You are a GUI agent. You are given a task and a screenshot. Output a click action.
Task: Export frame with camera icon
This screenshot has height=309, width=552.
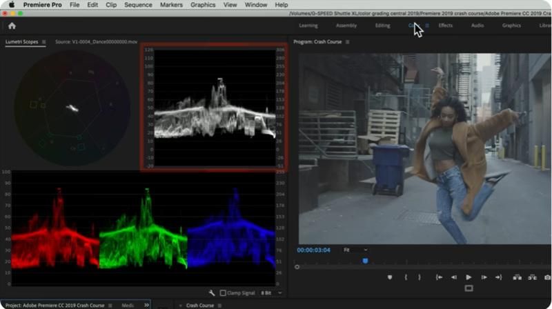(x=547, y=277)
